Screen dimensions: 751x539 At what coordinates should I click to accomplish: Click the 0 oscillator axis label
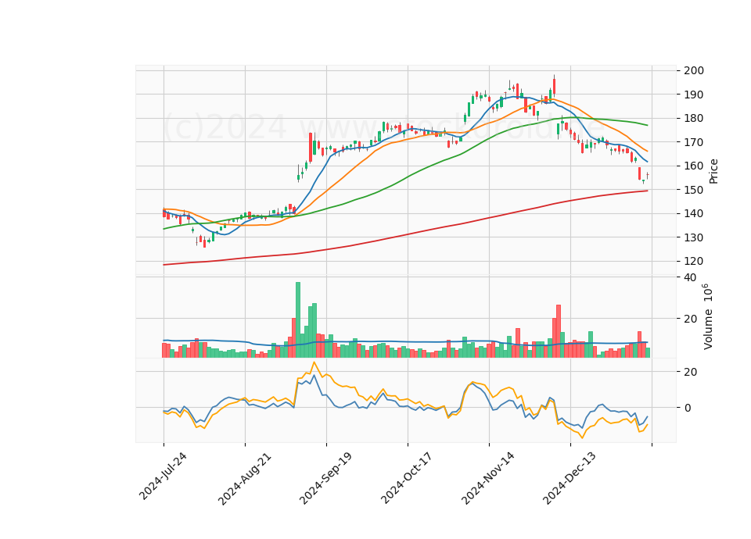(688, 408)
